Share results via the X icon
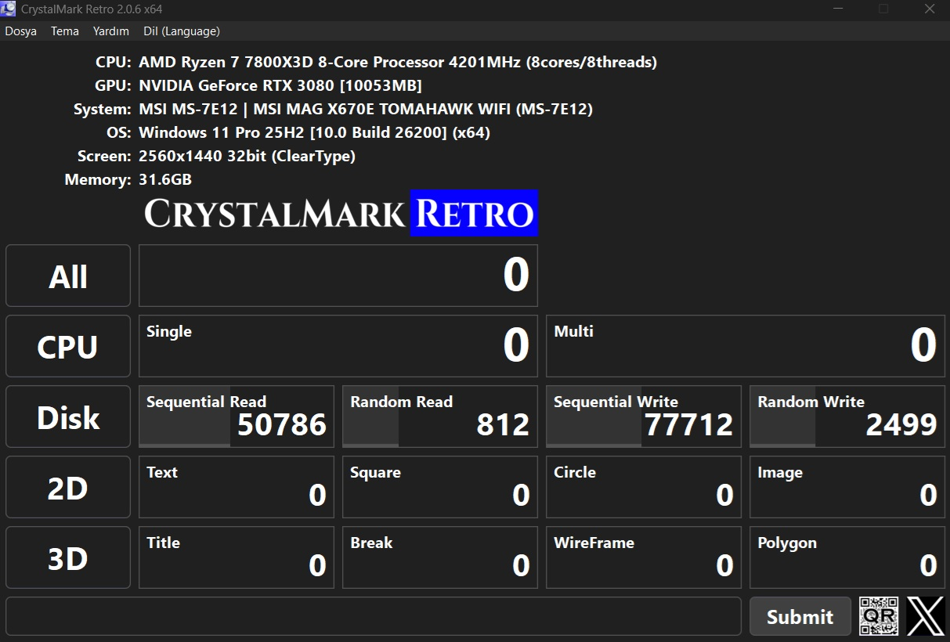The image size is (950, 642). pos(926,616)
